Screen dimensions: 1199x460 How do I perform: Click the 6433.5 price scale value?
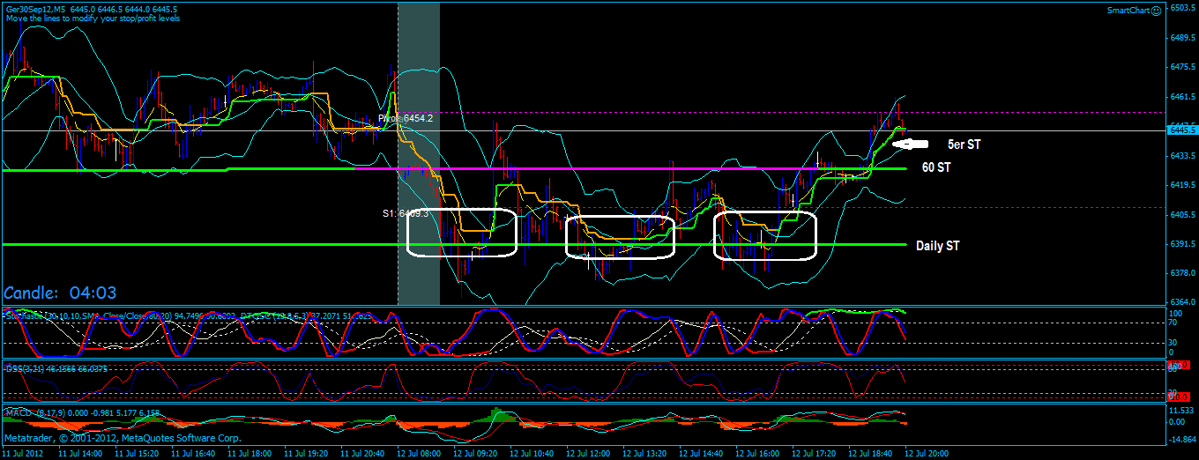coord(1181,156)
